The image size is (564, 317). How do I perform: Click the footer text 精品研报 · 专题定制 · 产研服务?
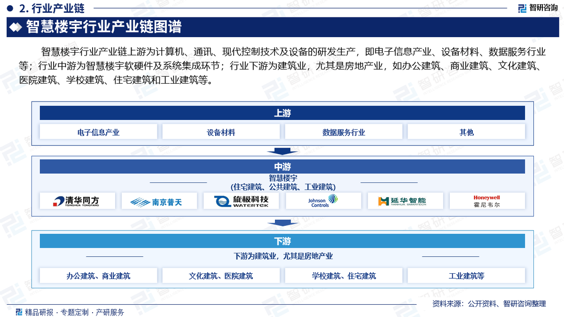click(x=74, y=312)
